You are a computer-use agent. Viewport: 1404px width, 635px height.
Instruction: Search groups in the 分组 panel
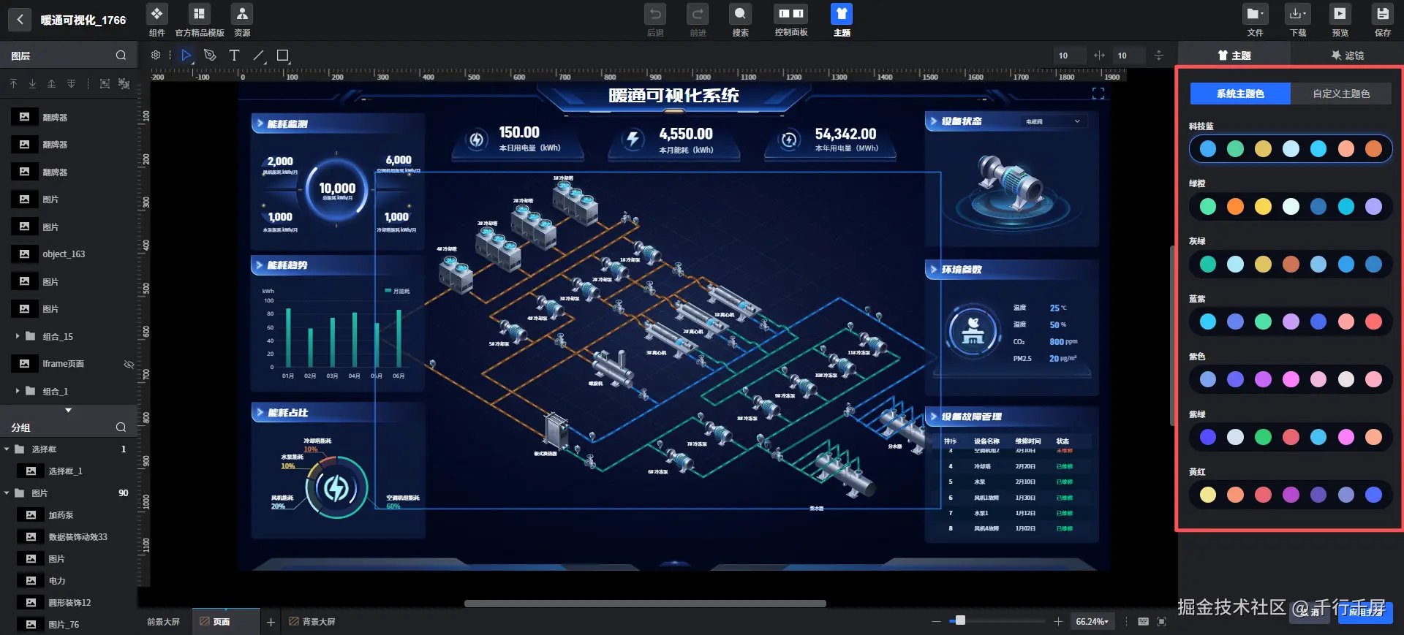point(121,427)
